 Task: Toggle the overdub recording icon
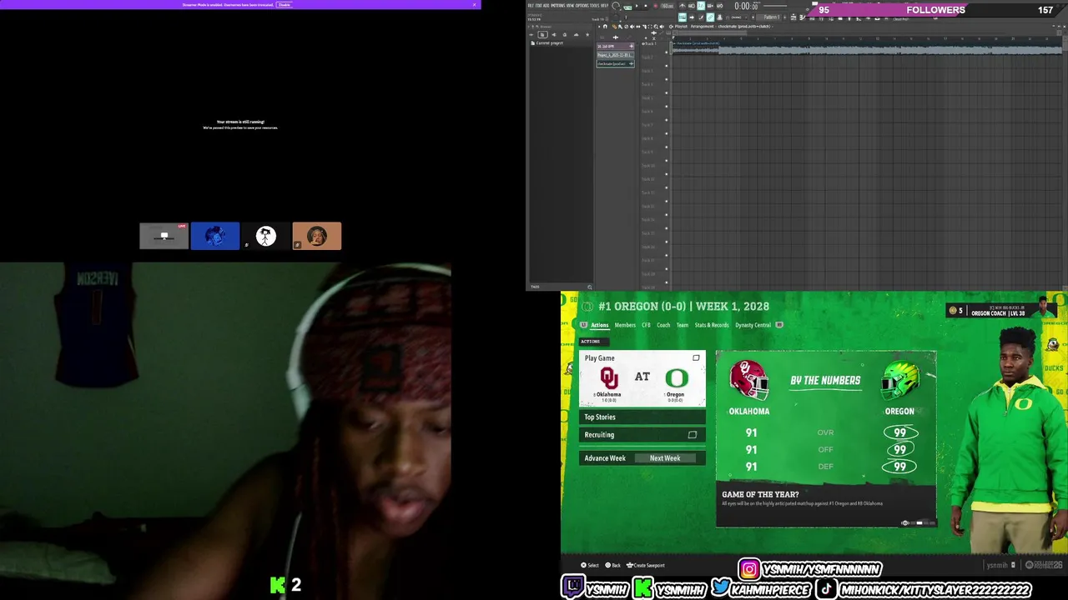[x=710, y=6]
